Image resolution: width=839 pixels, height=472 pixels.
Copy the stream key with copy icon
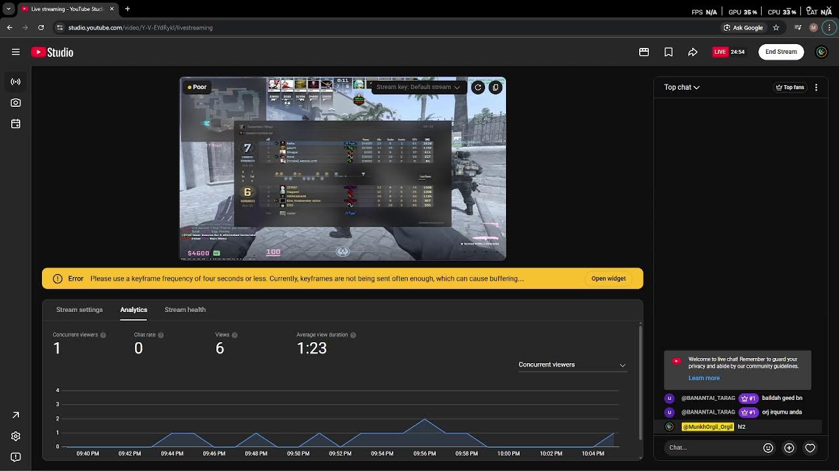496,87
